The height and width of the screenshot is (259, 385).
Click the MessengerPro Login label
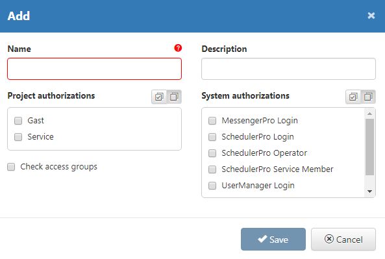[260, 121]
